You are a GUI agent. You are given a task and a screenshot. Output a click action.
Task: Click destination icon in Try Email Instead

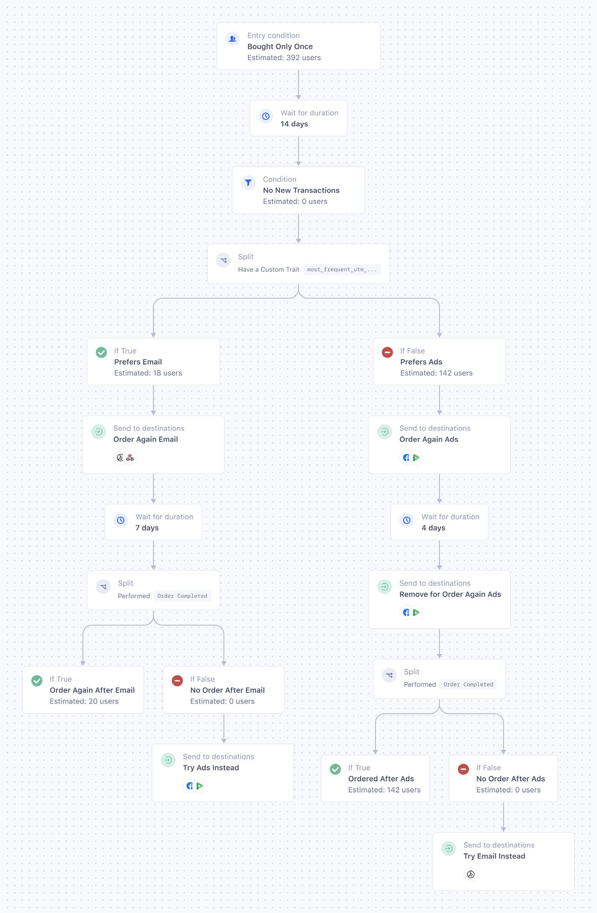pos(471,874)
